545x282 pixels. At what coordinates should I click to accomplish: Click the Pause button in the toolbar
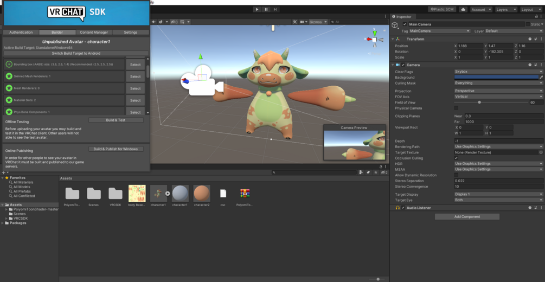(x=266, y=9)
